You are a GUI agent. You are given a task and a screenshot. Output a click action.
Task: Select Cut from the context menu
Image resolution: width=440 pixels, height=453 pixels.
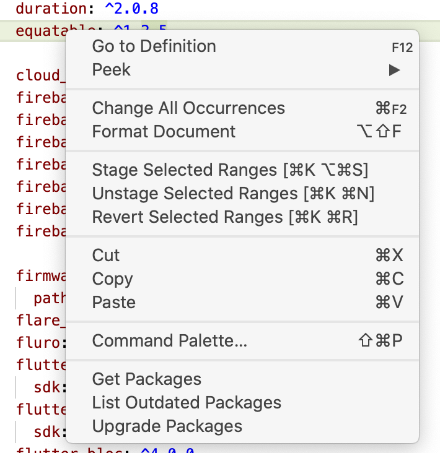tap(106, 256)
